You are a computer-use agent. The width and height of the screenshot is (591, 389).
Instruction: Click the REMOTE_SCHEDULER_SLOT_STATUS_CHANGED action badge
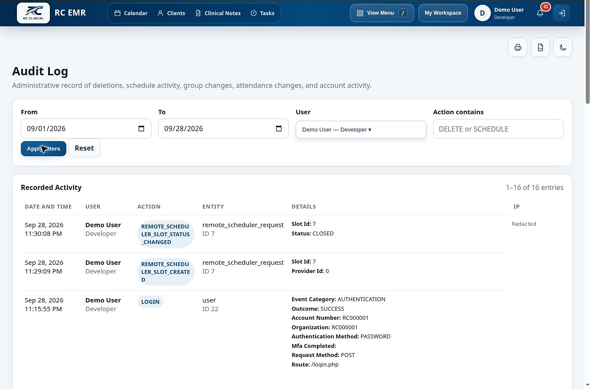click(x=166, y=234)
